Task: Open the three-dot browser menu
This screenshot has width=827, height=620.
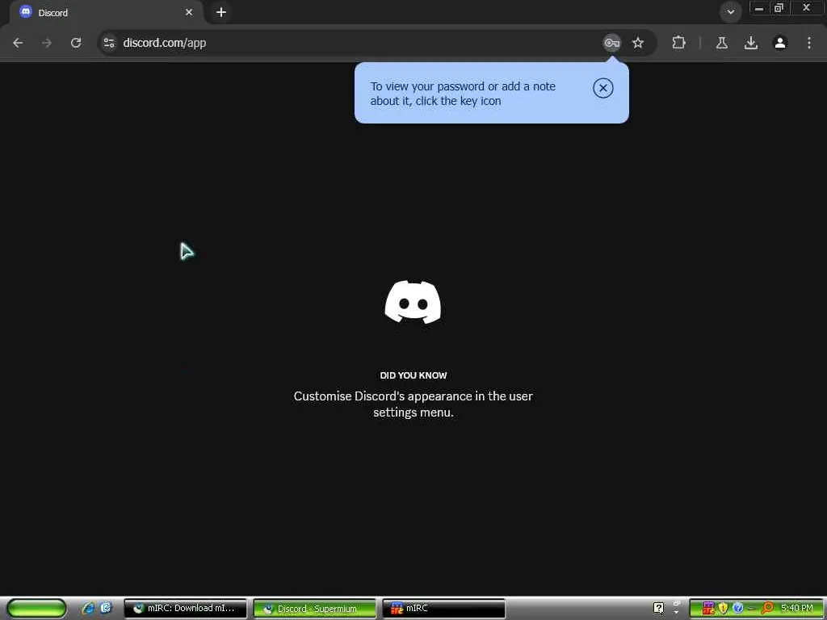Action: [809, 43]
